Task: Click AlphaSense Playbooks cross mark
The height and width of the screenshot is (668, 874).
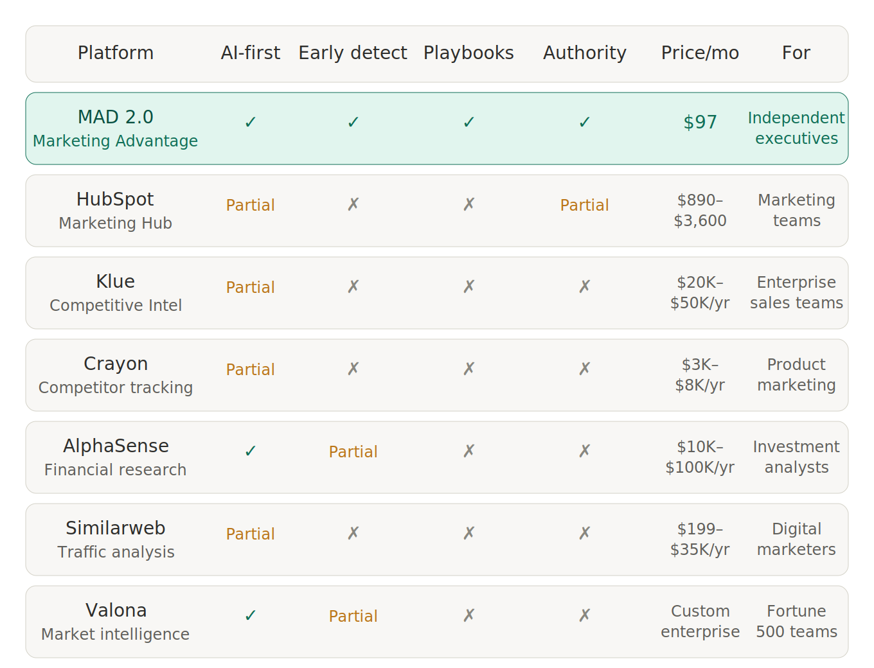Action: [x=469, y=451]
